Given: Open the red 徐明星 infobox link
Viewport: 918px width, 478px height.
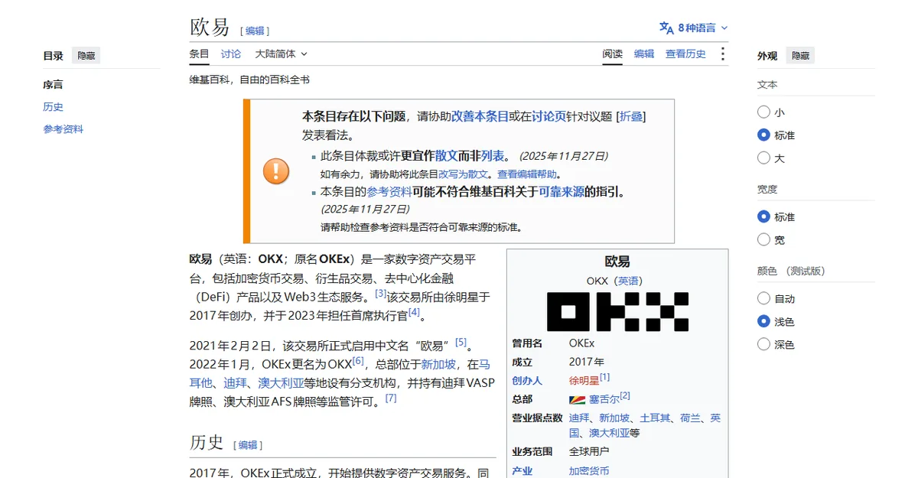Looking at the screenshot, I should tap(584, 380).
